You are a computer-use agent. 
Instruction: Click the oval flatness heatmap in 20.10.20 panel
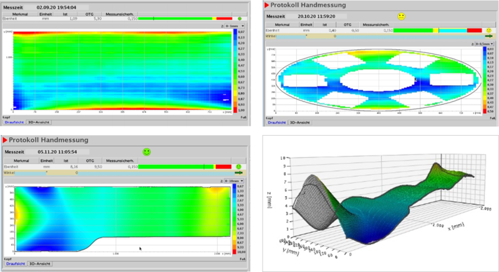point(378,80)
